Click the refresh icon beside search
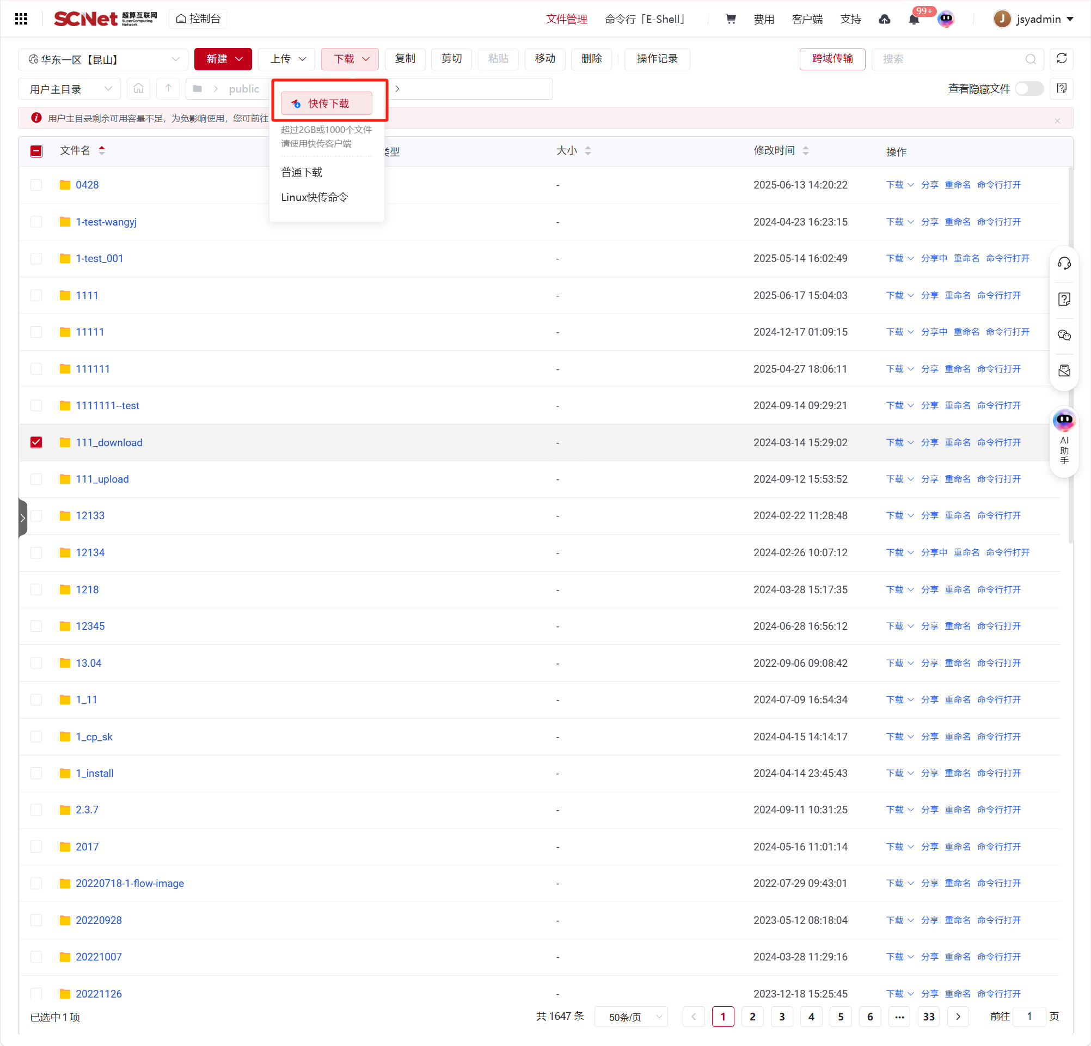Screen dimensions: 1091x1046 coord(1061,58)
